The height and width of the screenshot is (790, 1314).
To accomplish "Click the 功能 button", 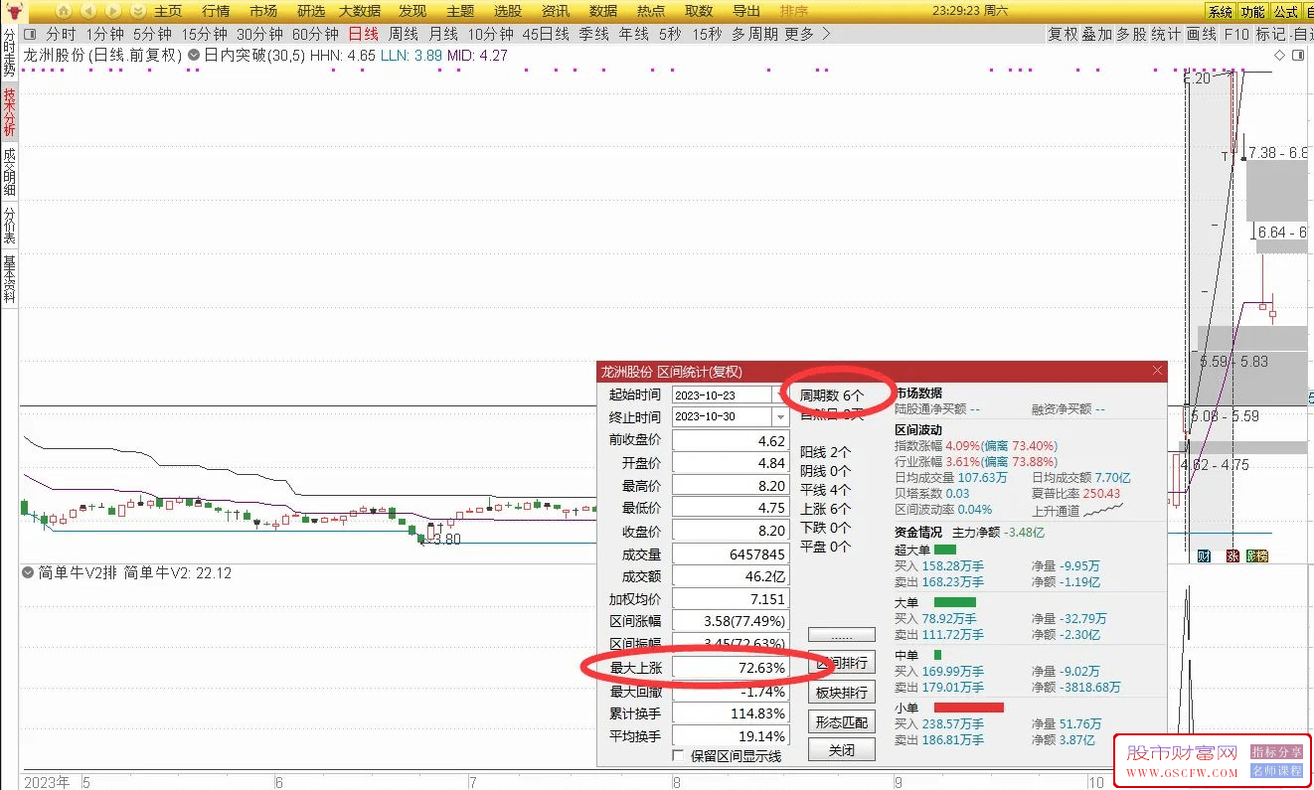I will point(1252,12).
